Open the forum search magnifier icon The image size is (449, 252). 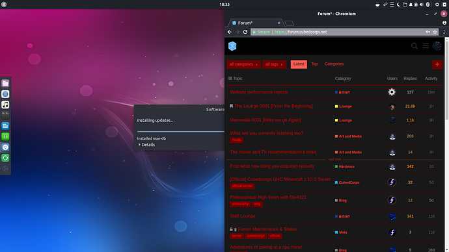(x=414, y=46)
